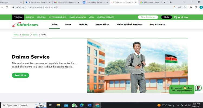This screenshot has height=108, width=203.
Task: Click the Chrome icon on the taskbar
Action: (x=97, y=105)
